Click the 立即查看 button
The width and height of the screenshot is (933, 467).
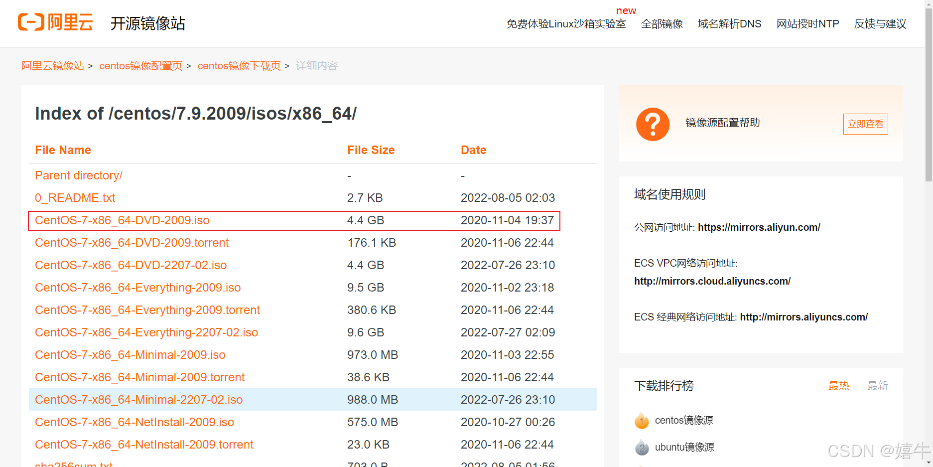pyautogui.click(x=865, y=124)
